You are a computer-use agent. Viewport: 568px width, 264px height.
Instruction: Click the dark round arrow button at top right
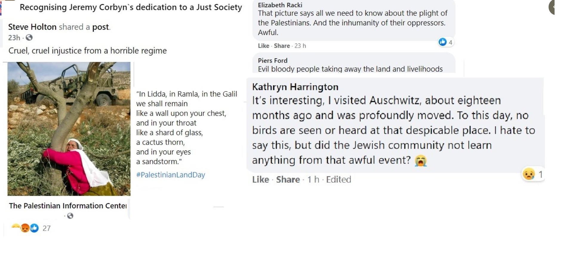tap(552, 7)
